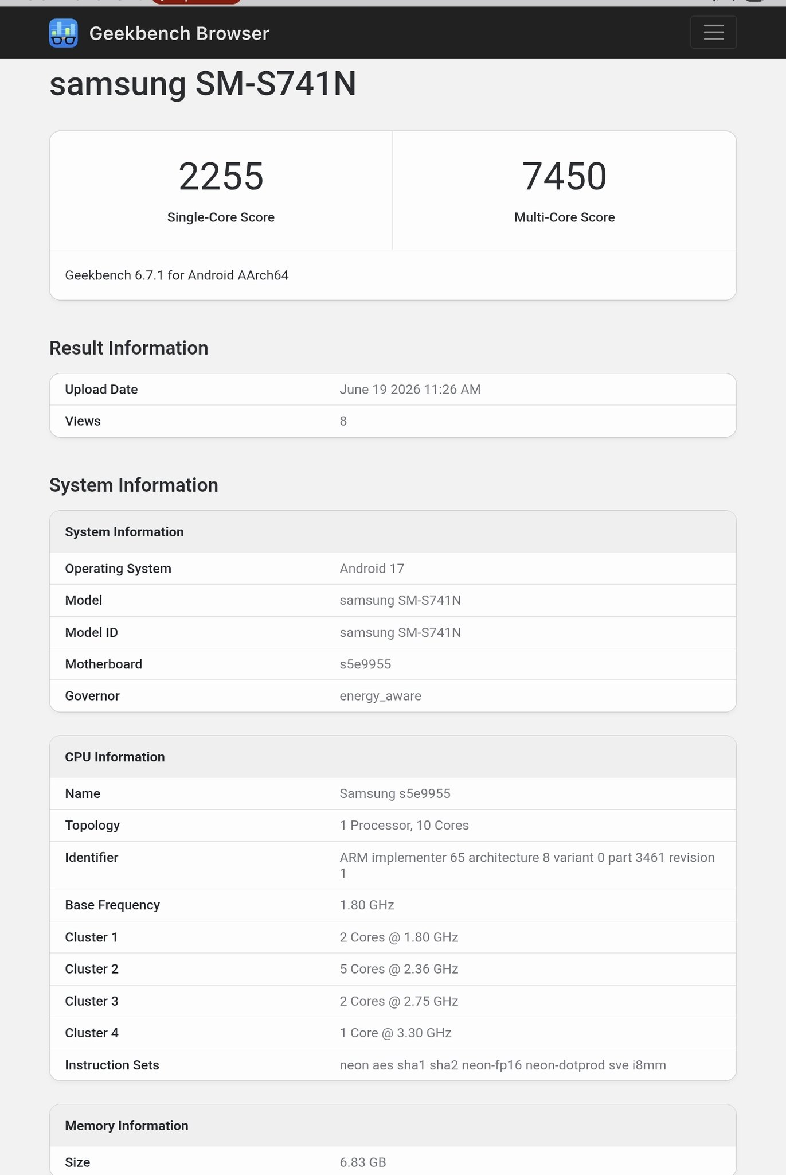Click the Views label

[83, 421]
